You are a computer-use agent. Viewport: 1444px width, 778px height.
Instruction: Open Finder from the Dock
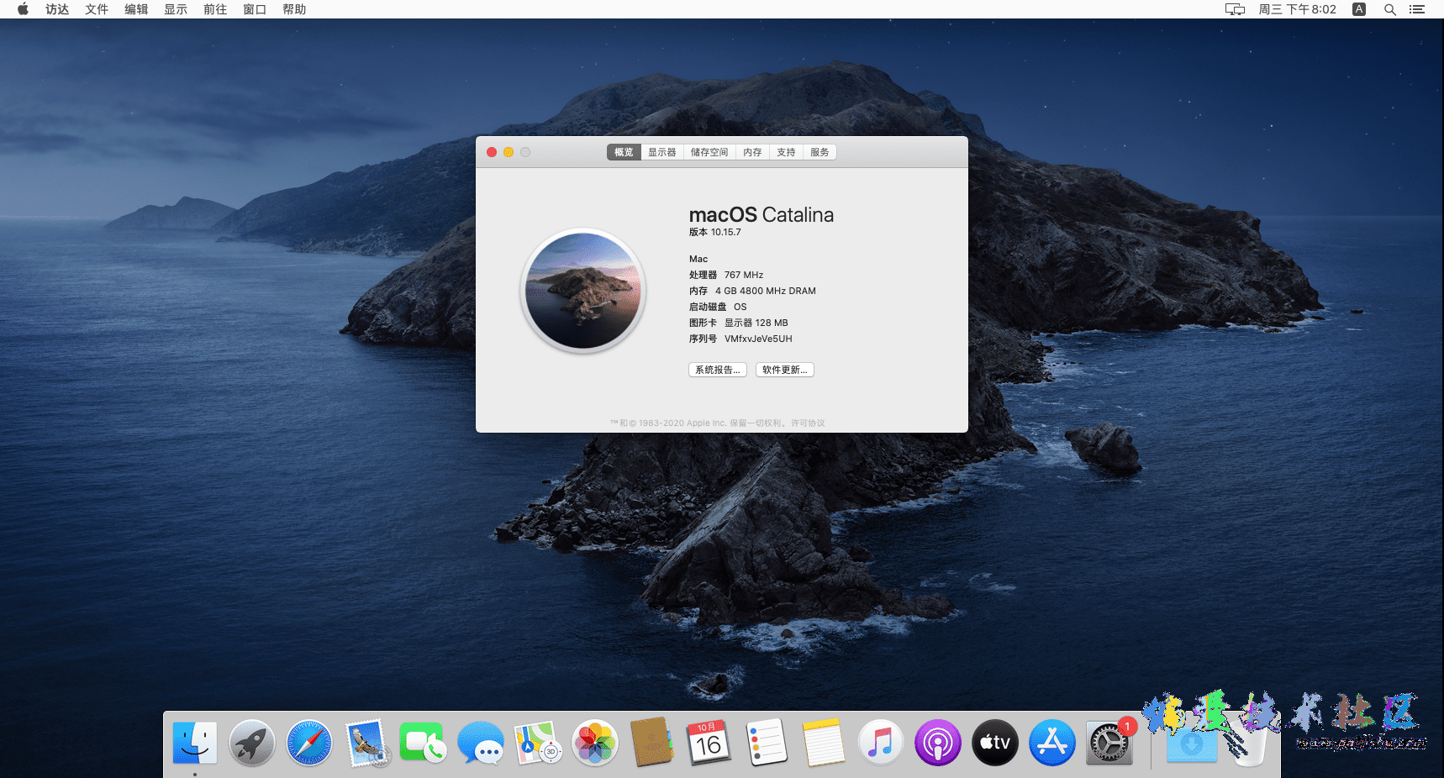coord(195,743)
